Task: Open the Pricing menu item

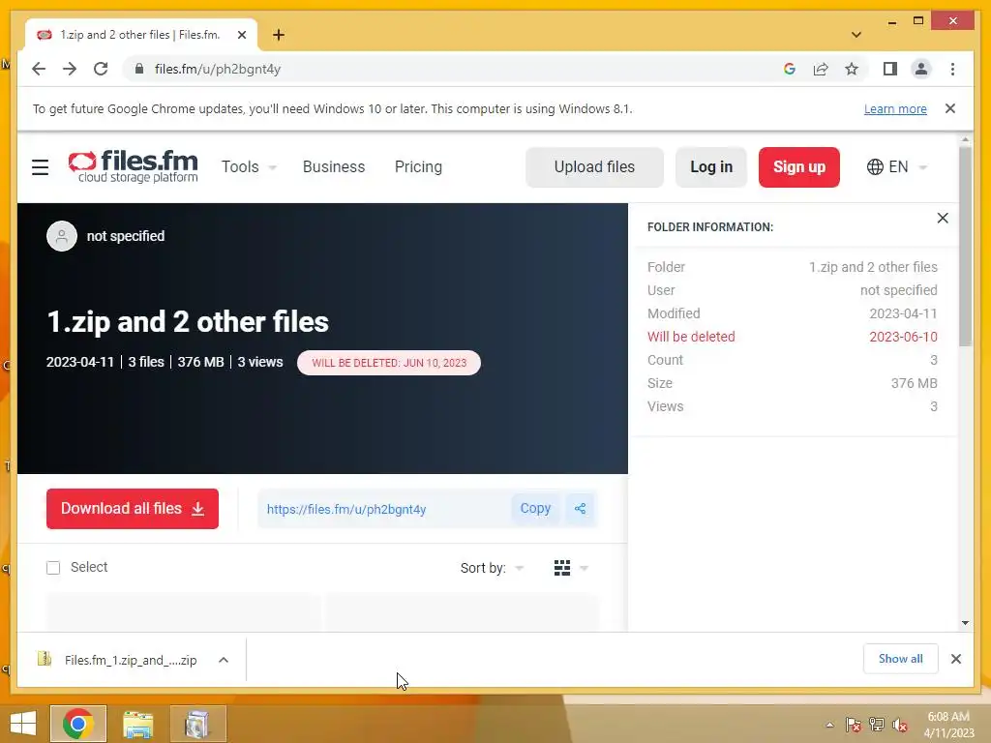Action: tap(418, 167)
